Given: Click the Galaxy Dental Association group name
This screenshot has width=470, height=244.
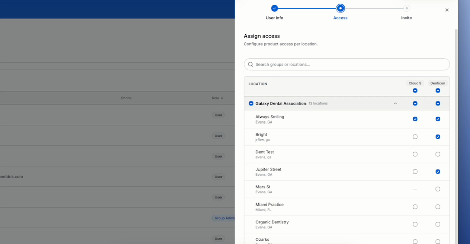Looking at the screenshot, I should 281,103.
